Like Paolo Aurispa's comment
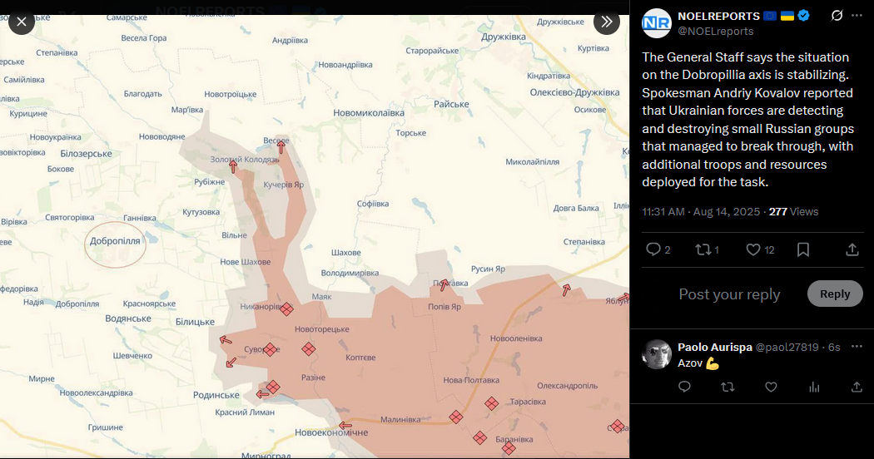This screenshot has height=459, width=874. point(771,387)
